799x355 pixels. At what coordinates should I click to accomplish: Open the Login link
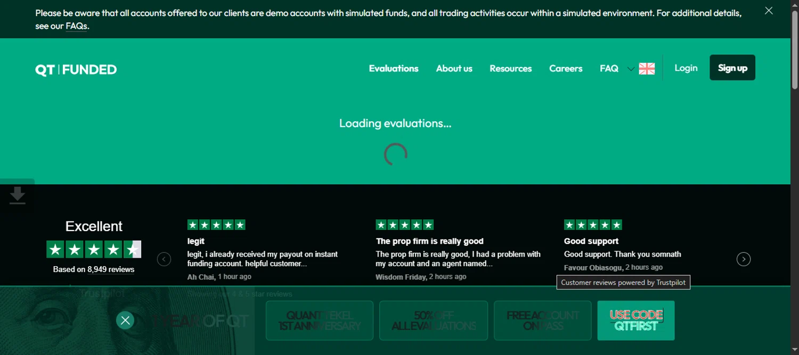pyautogui.click(x=686, y=68)
